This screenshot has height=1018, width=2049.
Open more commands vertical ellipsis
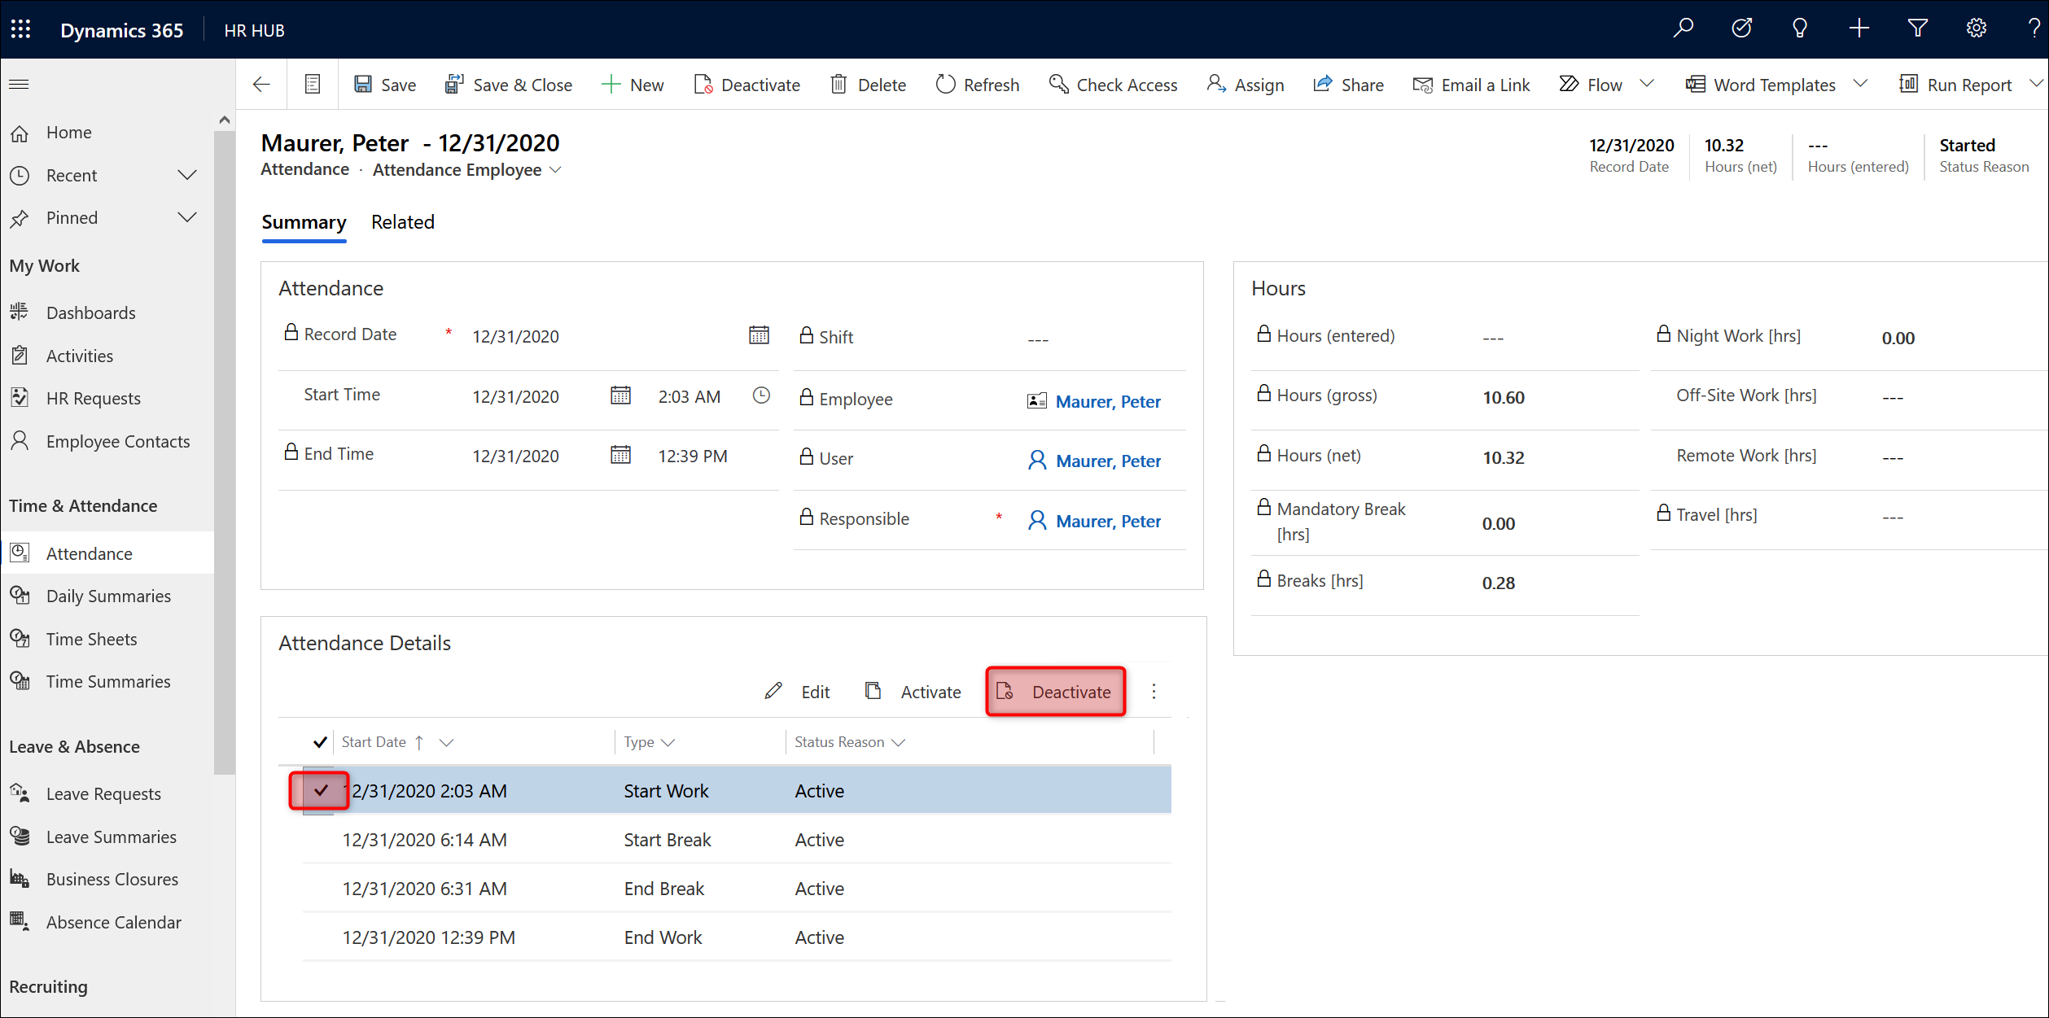[x=1153, y=692]
